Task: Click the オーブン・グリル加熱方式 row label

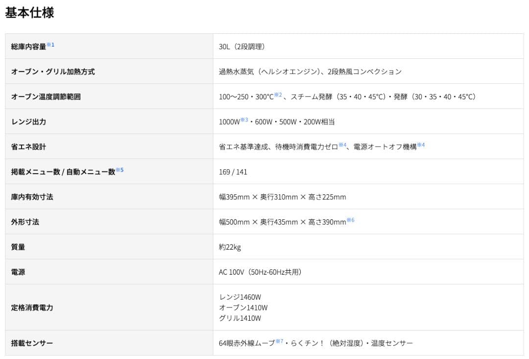Action: tap(53, 72)
